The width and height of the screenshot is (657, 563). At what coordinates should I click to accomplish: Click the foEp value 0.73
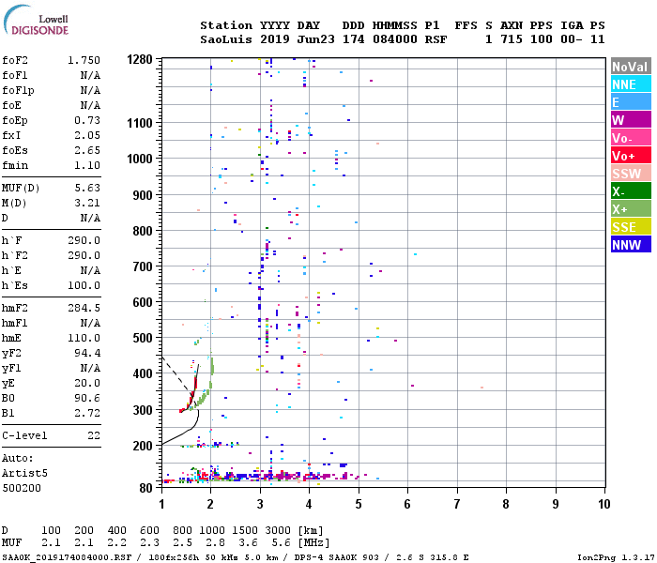pos(87,120)
